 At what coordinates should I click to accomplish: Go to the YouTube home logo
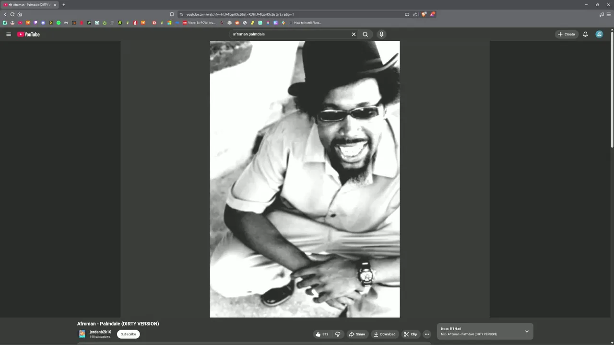pyautogui.click(x=28, y=34)
